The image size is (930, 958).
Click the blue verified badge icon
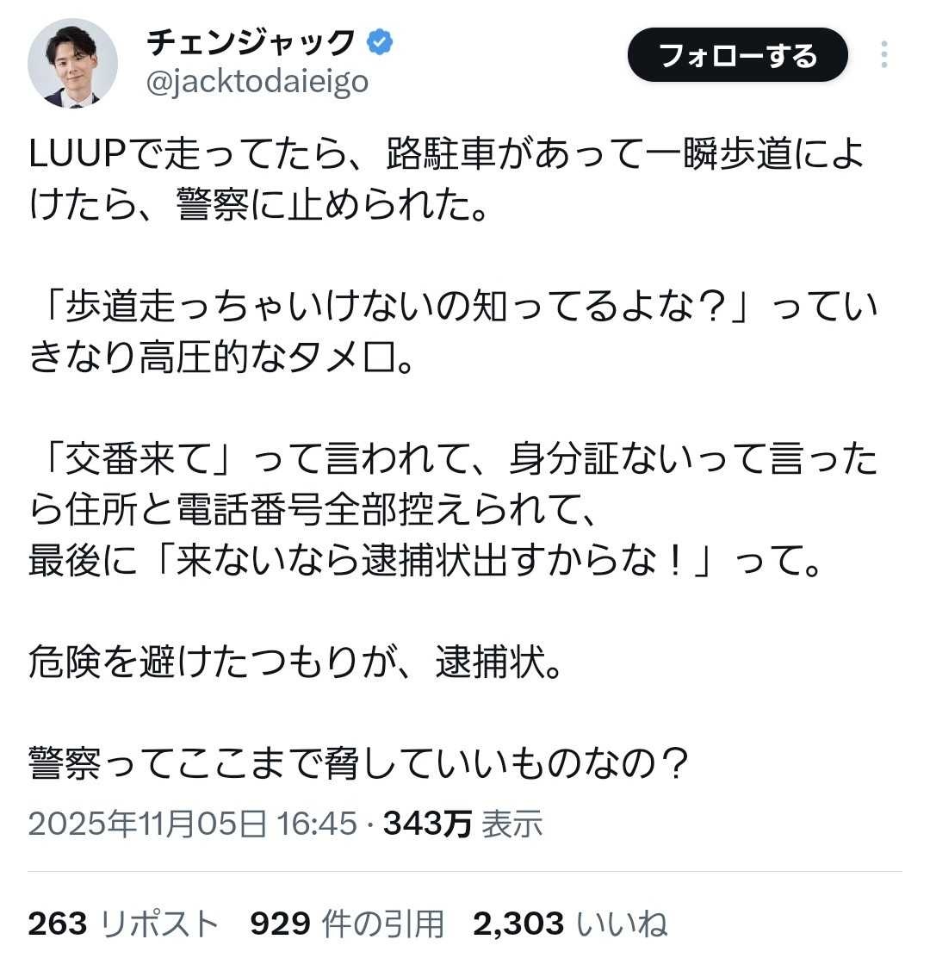[x=380, y=41]
